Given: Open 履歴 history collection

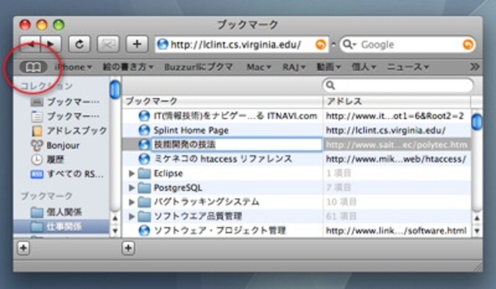Looking at the screenshot, I should point(37,159).
